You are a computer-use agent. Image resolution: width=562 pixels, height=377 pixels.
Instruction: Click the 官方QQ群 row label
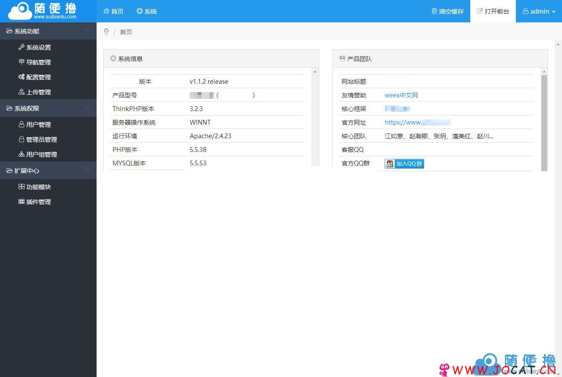356,163
